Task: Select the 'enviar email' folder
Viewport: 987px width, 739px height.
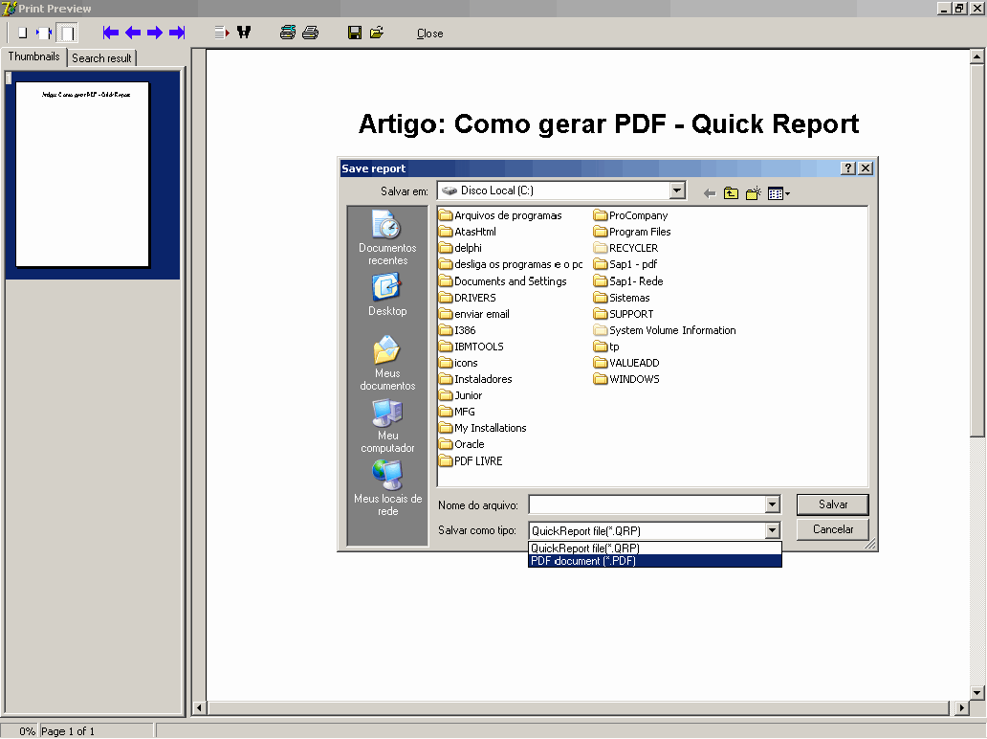Action: [474, 314]
